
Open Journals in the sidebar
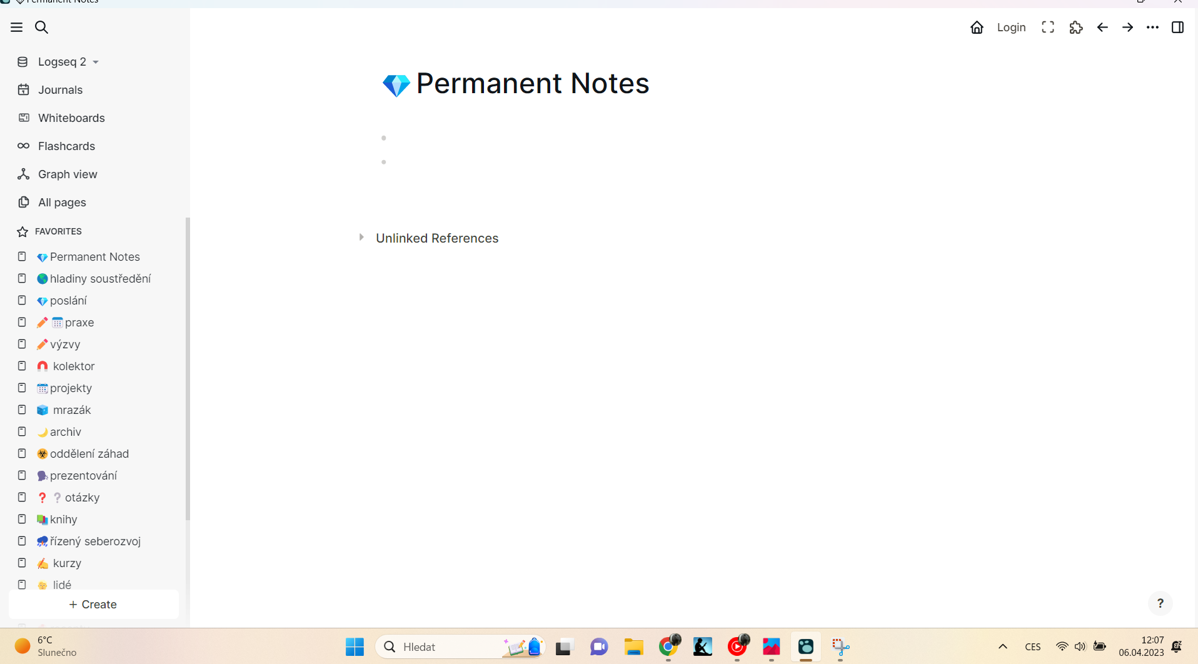coord(60,90)
